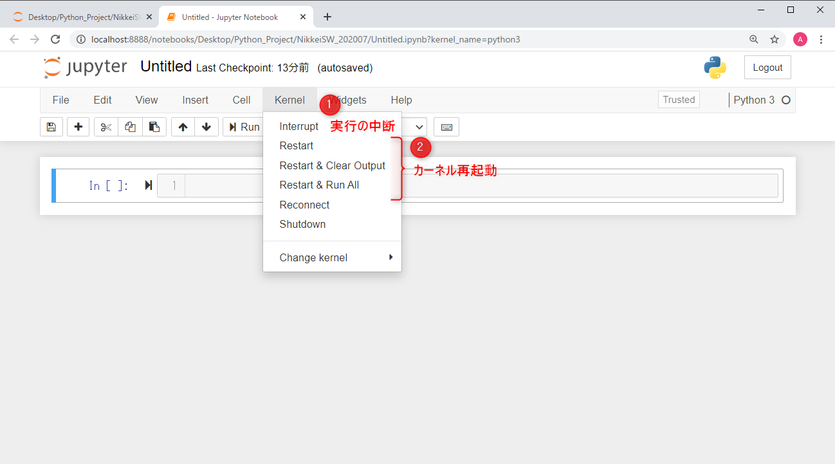Open the Chrome profile avatar

pos(800,39)
